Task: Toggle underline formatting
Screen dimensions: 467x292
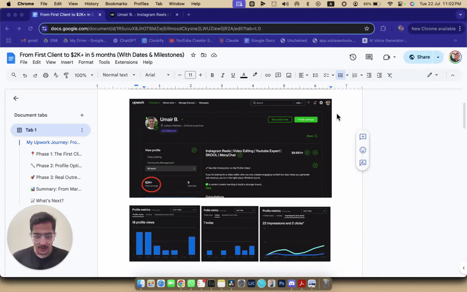Action: pyautogui.click(x=233, y=75)
